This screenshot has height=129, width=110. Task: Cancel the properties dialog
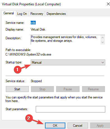click(x=78, y=126)
